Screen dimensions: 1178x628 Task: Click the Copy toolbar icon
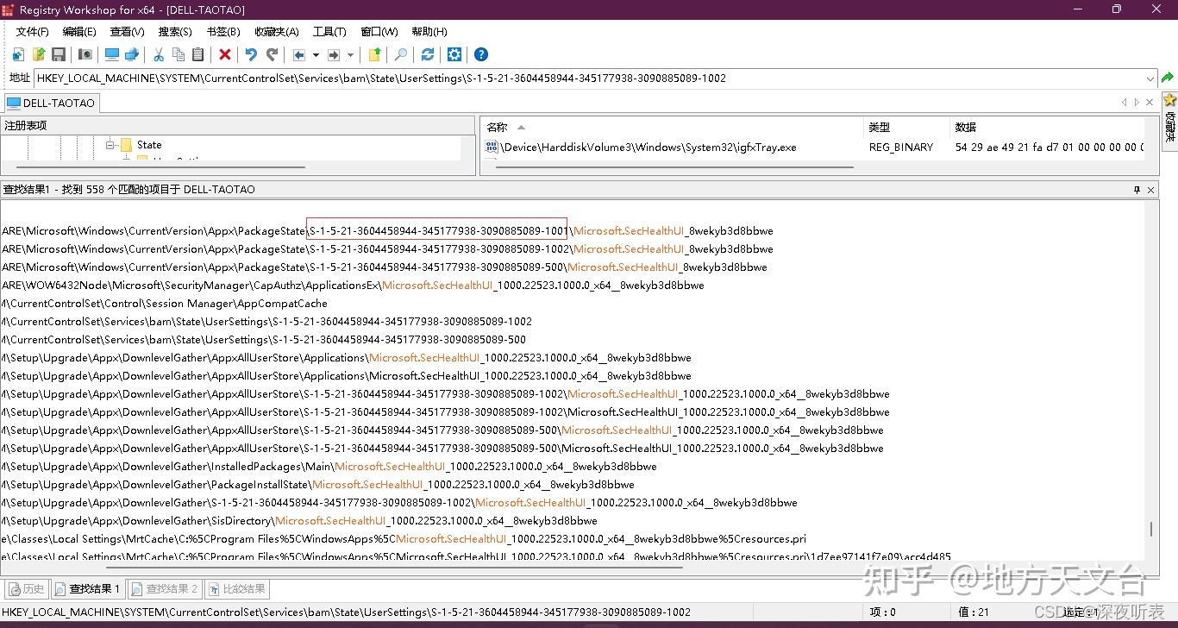179,54
